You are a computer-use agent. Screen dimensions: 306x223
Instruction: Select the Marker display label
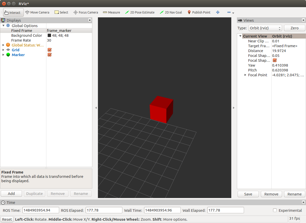point(18,55)
